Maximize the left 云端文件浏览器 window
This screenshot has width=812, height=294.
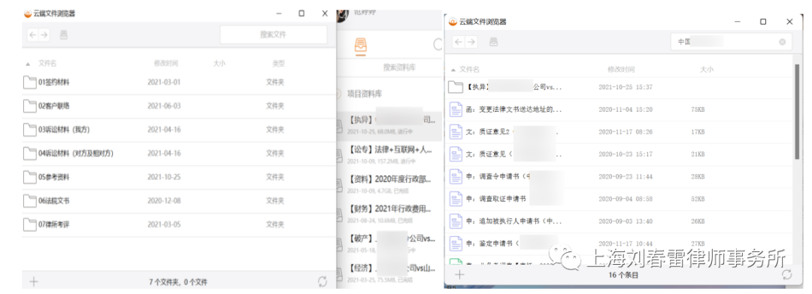pyautogui.click(x=301, y=13)
